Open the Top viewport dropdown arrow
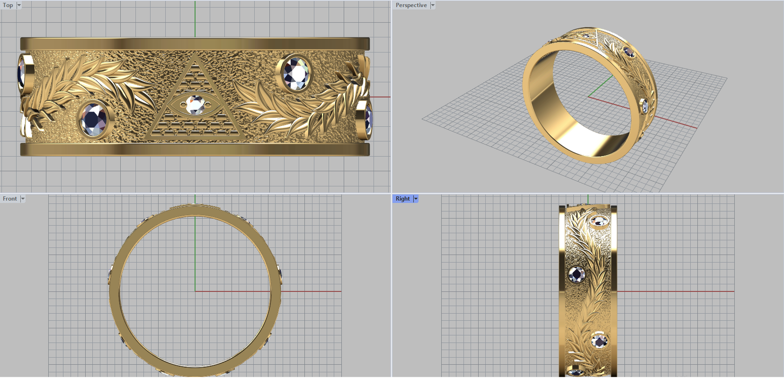 pyautogui.click(x=19, y=5)
